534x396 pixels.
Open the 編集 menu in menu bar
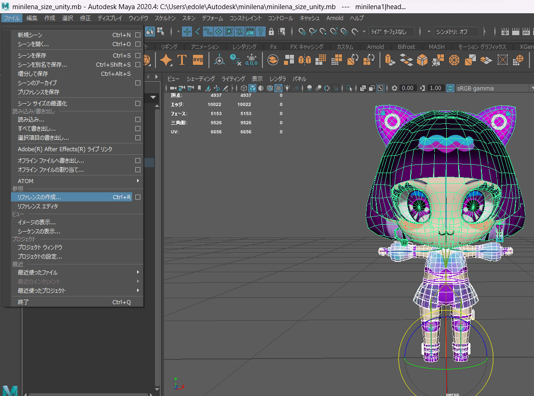32,18
